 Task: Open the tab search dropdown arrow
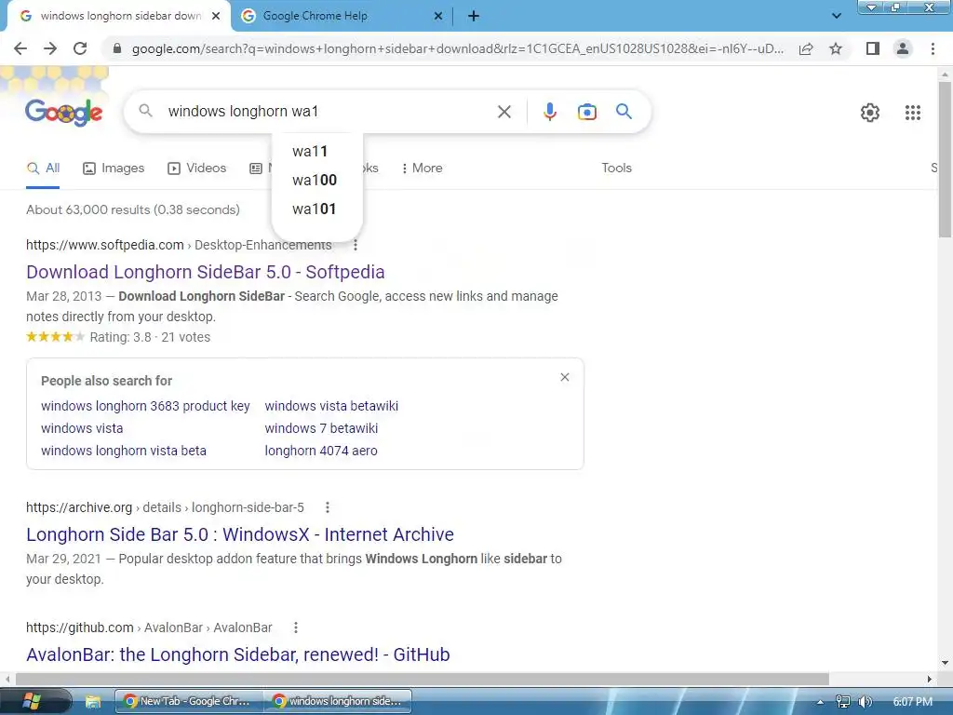point(837,16)
